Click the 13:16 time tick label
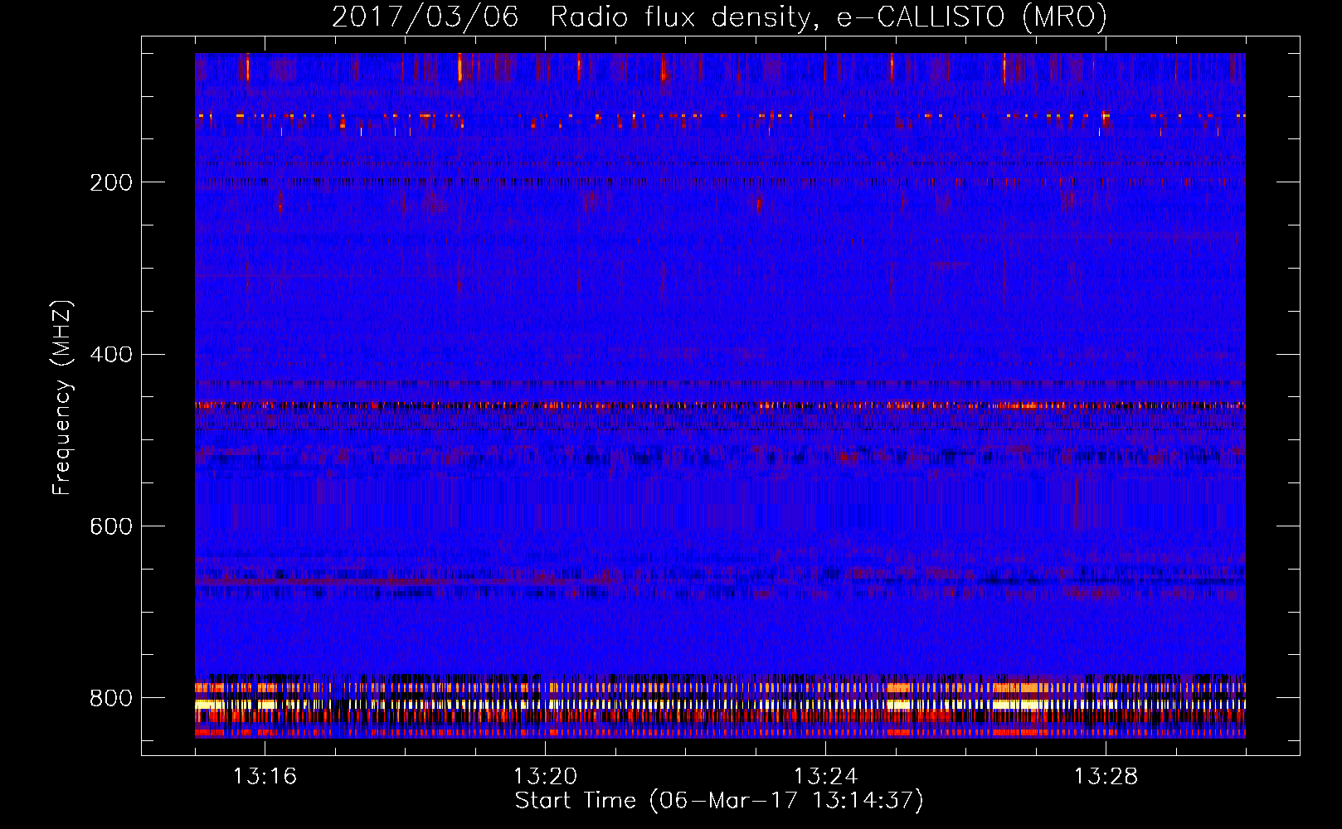1342x829 pixels. tap(265, 776)
